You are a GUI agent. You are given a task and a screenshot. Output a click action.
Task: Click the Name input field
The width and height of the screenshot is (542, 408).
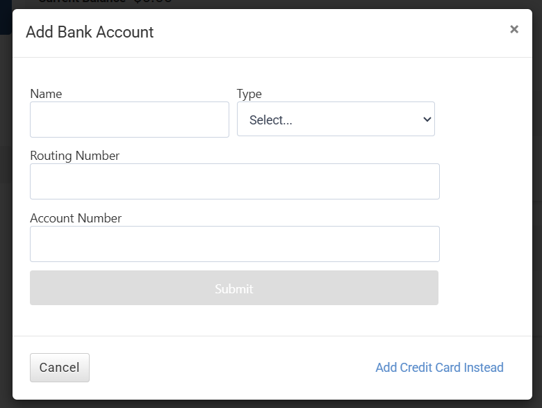[x=129, y=120]
